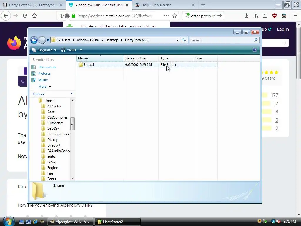Select CutCompiler folder in tree
The height and width of the screenshot is (226, 301).
tap(57, 117)
